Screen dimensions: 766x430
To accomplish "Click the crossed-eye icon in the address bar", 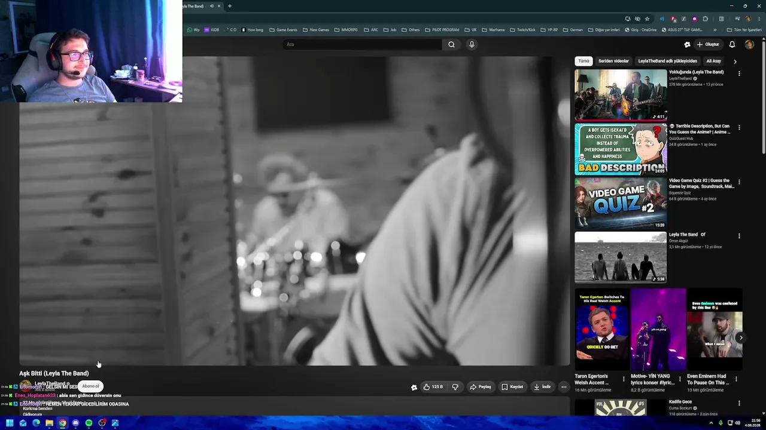I will 637,19.
